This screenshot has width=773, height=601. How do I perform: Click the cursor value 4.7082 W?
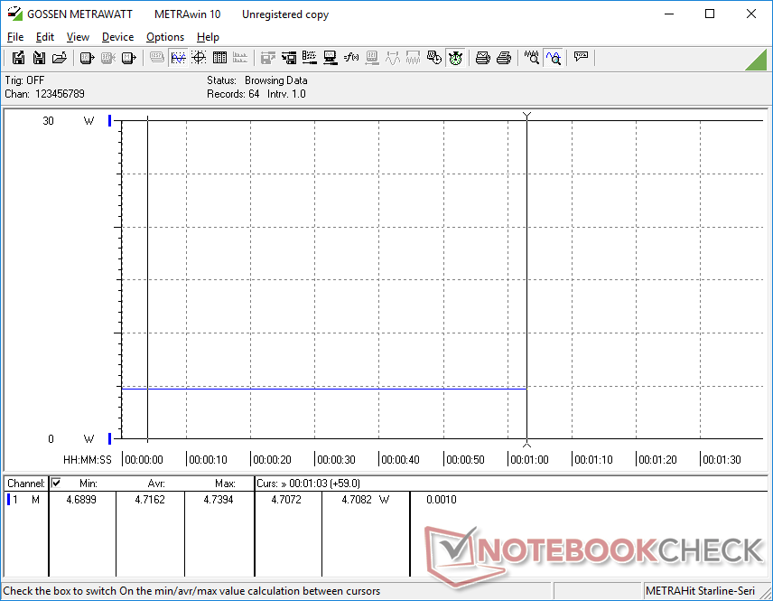coord(366,500)
